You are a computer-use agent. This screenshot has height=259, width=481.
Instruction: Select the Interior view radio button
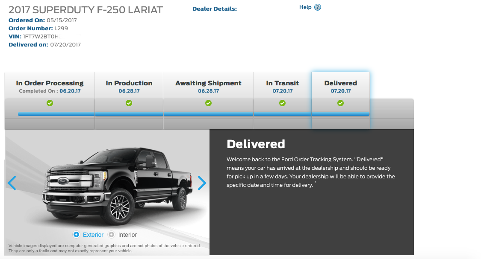[x=111, y=235]
